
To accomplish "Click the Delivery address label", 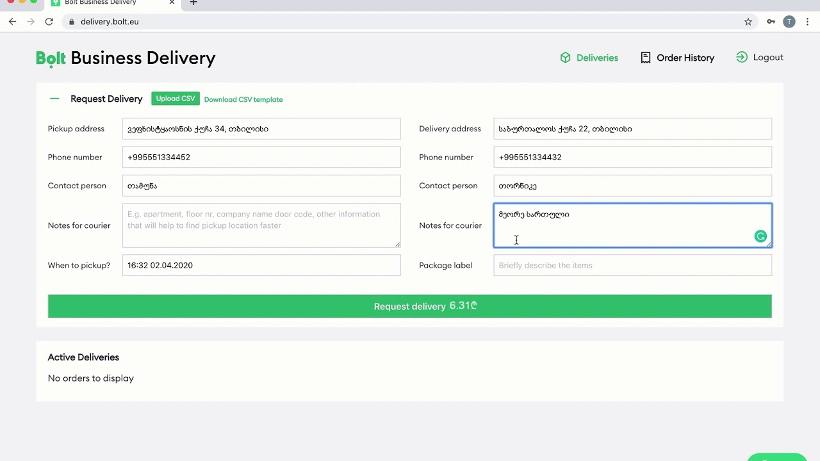I will pos(450,129).
